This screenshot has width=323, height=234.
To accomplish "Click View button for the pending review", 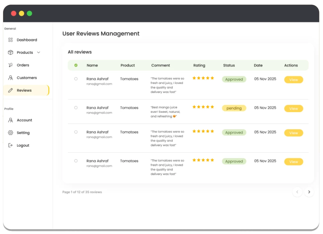I will click(293, 109).
